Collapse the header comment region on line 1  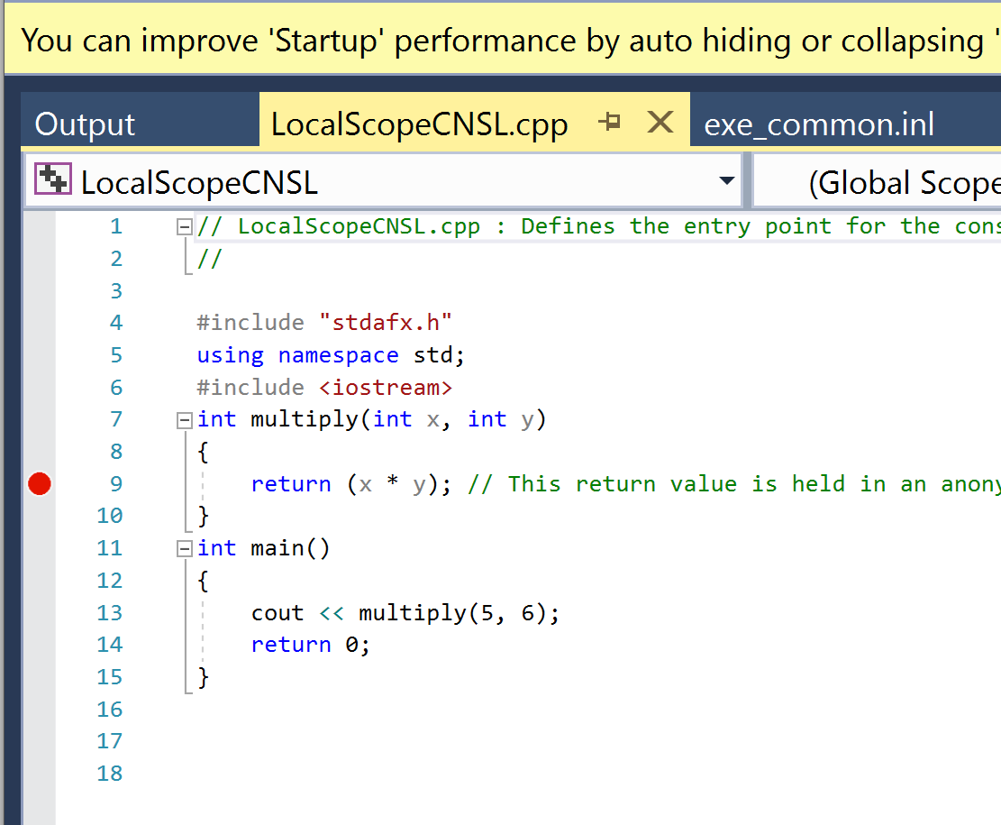pos(183,225)
